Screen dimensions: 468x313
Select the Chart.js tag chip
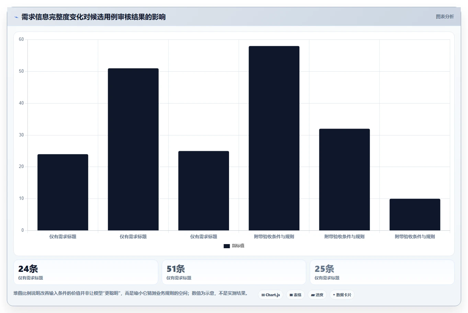tap(271, 295)
